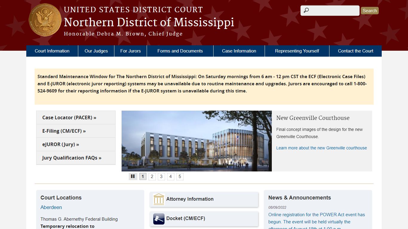This screenshot has height=229, width=408.
Task: Click New Greenville Courthouse heading
Action: pyautogui.click(x=313, y=118)
